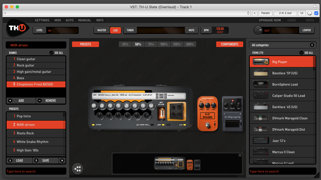Click the OUT level knob
The image size is (321, 180).
tap(258, 30)
